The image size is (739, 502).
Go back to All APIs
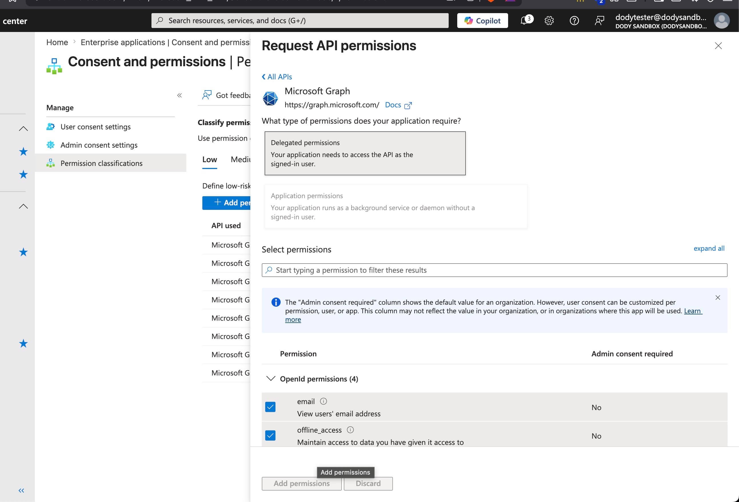pyautogui.click(x=277, y=77)
